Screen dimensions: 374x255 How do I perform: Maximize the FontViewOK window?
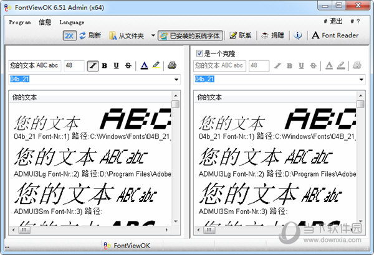pyautogui.click(x=338, y=5)
